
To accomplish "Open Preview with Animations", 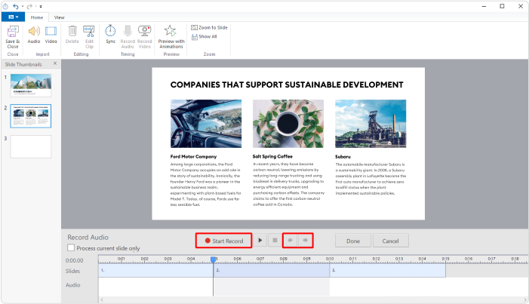I will click(171, 37).
